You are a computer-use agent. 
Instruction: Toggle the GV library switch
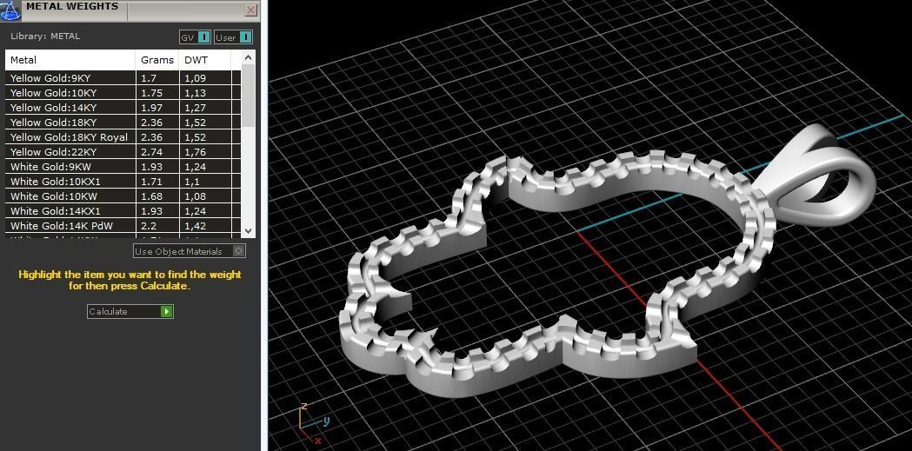(x=195, y=37)
